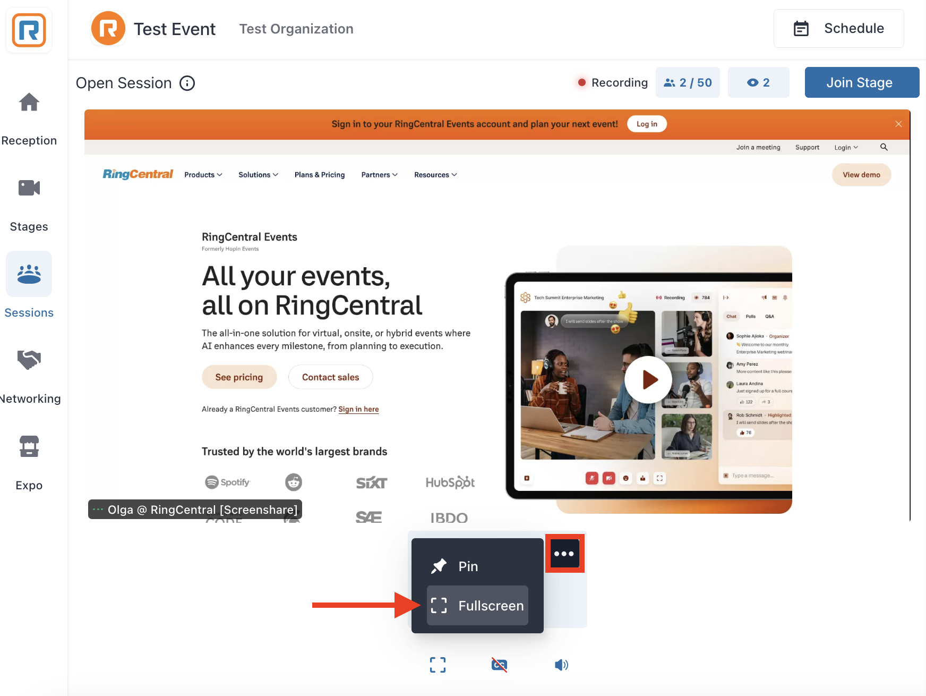
Task: Click Log in on orange banner
Action: tap(647, 124)
